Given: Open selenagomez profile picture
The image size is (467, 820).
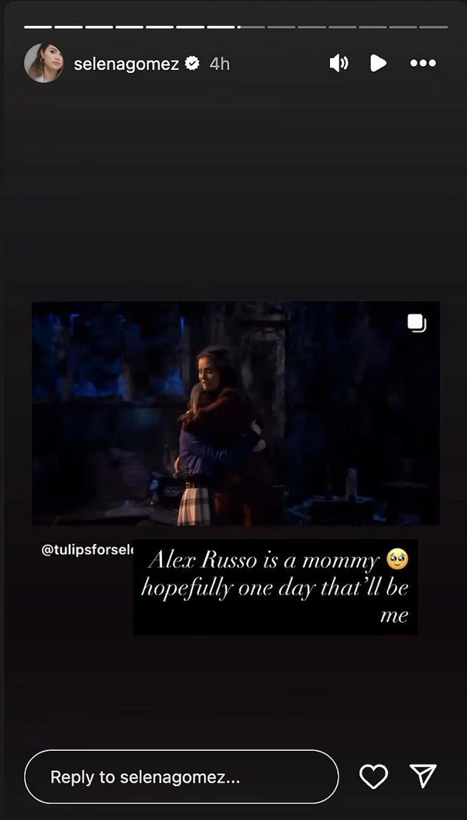Looking at the screenshot, I should click(x=44, y=63).
